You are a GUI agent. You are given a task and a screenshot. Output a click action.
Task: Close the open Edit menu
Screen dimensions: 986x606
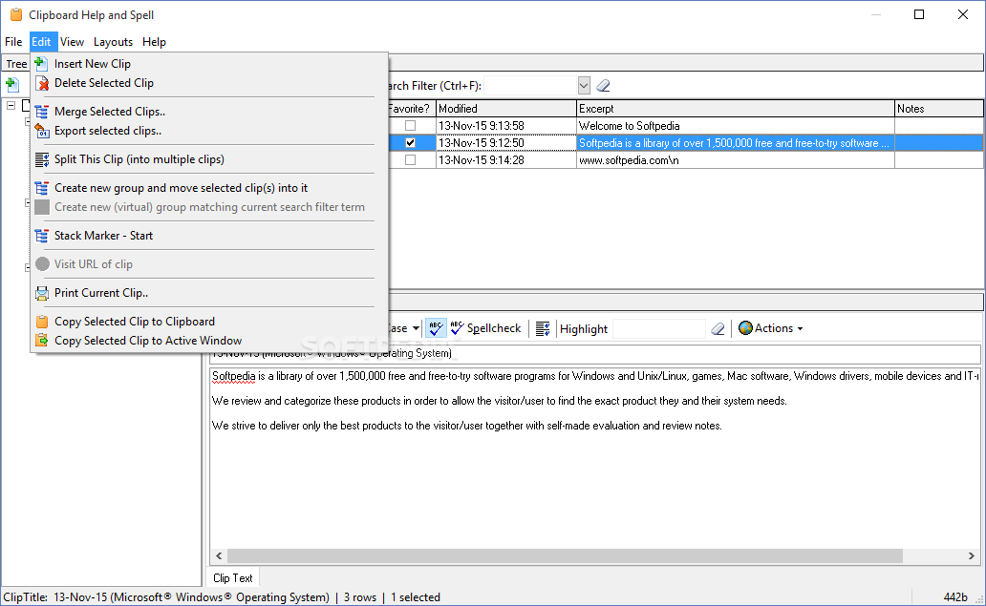(x=41, y=41)
